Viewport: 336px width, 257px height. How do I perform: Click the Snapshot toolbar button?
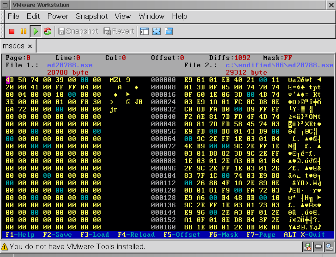point(78,31)
